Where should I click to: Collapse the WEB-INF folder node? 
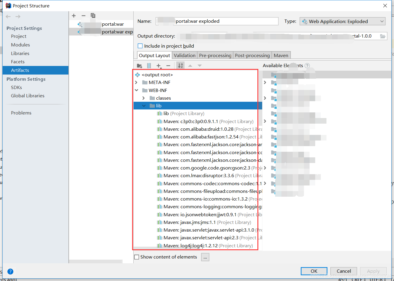tap(136, 90)
